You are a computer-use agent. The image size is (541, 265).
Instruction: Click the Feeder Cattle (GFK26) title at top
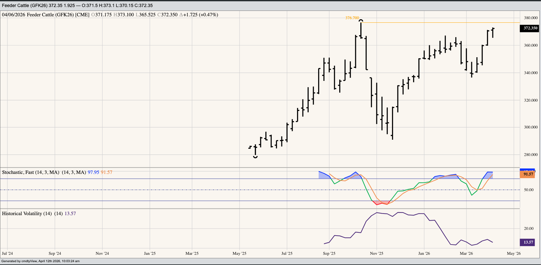25,5
